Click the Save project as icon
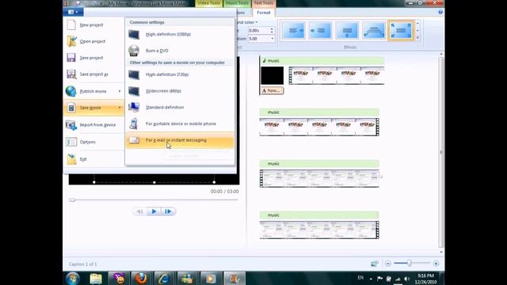 (x=71, y=74)
